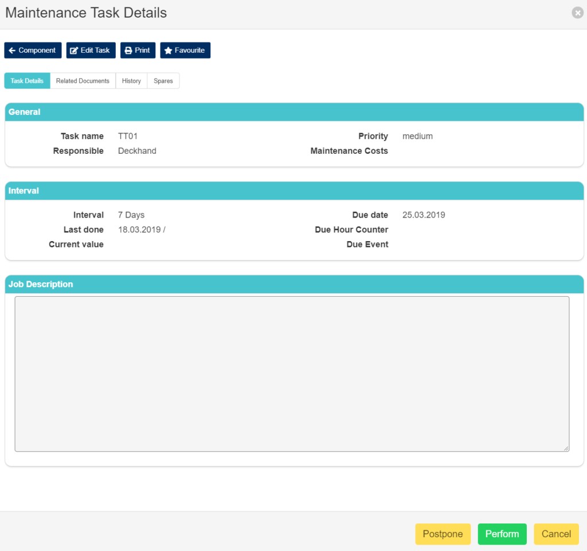
Task: Select the Responsible value Deckhand
Action: click(137, 151)
